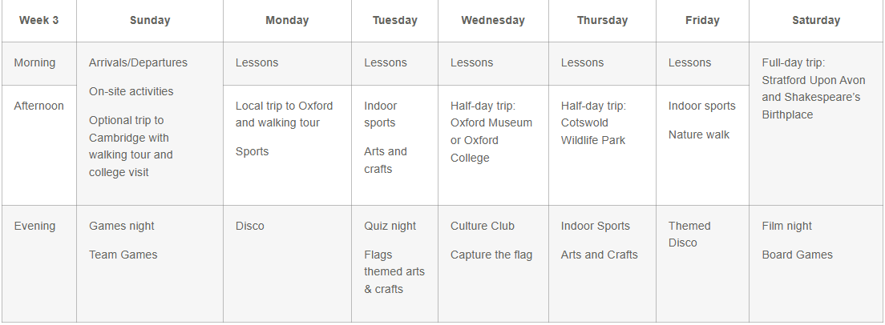
Task: Click the Evening row label
Action: click(x=35, y=227)
